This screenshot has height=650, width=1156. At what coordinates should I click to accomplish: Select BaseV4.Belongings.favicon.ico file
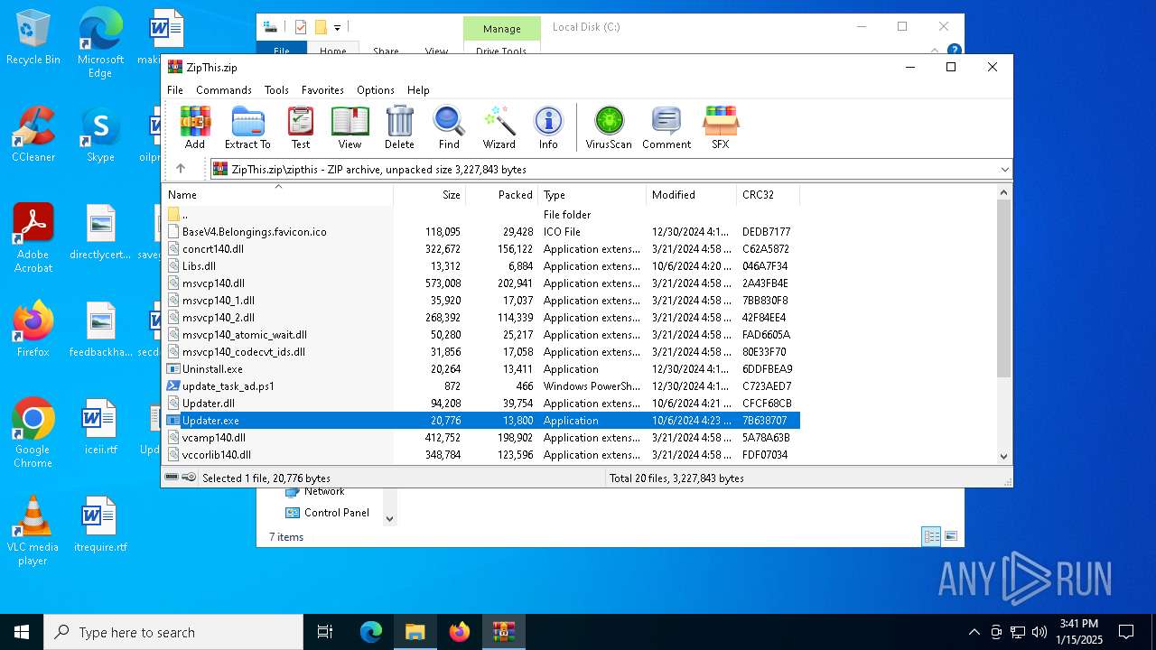pyautogui.click(x=481, y=232)
